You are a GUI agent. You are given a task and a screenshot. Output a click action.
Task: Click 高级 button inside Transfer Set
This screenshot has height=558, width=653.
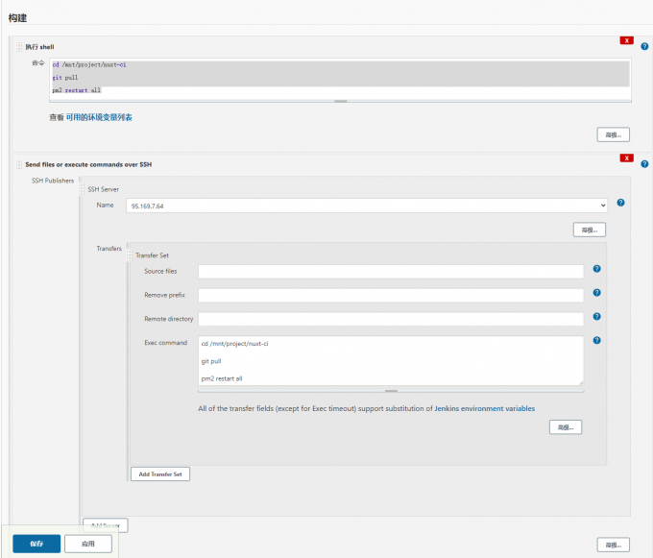[x=566, y=427]
